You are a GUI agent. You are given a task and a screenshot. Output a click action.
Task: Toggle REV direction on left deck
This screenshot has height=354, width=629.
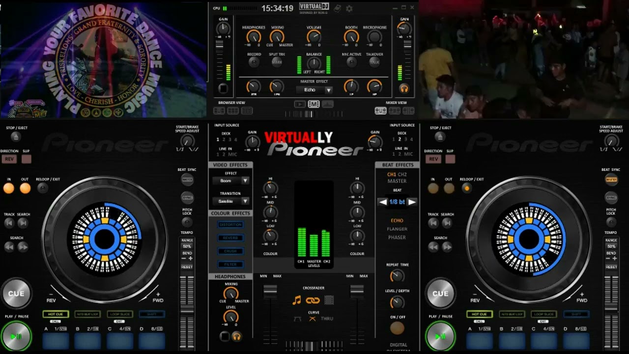pos(9,159)
